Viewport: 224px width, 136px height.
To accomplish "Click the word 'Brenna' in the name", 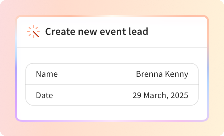I will [149, 74].
